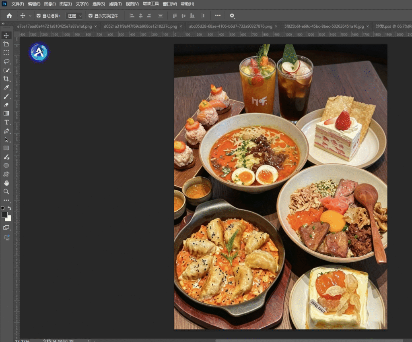The image size is (412, 342).
Task: Select the Hand tool
Action: tap(6, 183)
